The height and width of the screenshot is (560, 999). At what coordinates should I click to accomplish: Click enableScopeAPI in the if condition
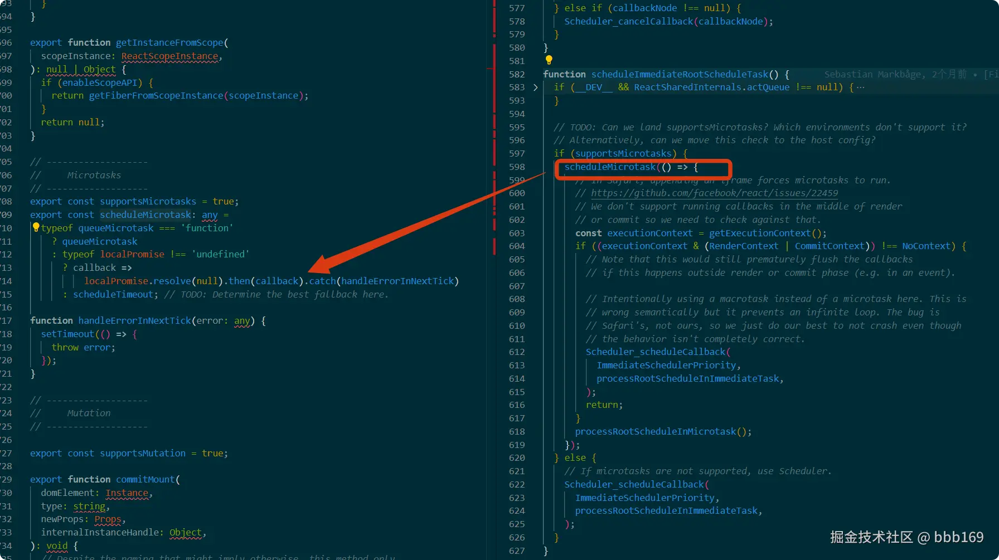coord(100,83)
